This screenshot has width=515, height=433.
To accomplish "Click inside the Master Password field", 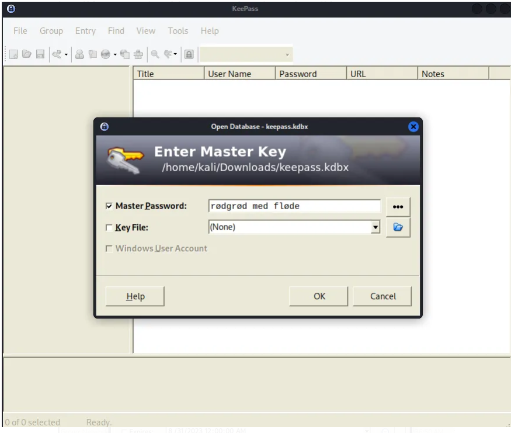I will click(x=294, y=206).
